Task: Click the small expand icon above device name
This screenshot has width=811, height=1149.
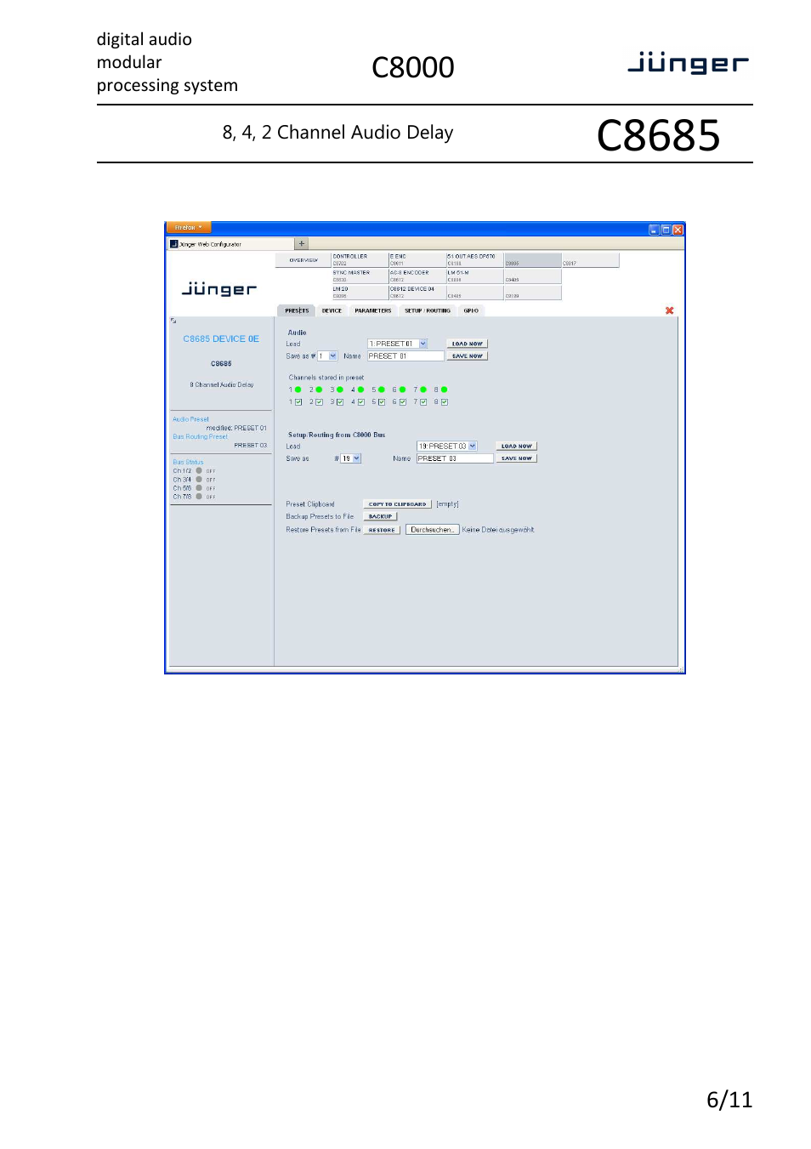Action: click(173, 321)
